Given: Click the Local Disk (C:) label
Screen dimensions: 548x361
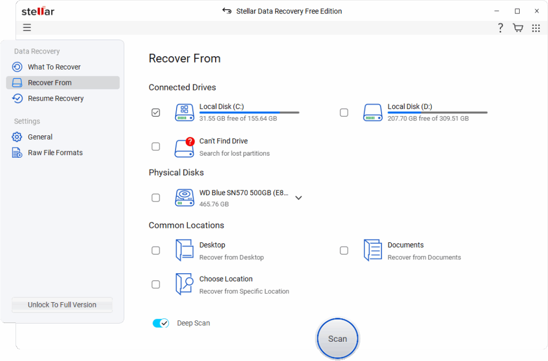Looking at the screenshot, I should click(222, 106).
